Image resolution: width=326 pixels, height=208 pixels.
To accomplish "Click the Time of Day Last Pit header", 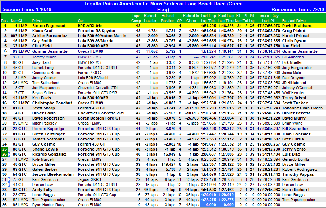I will point(268,18).
